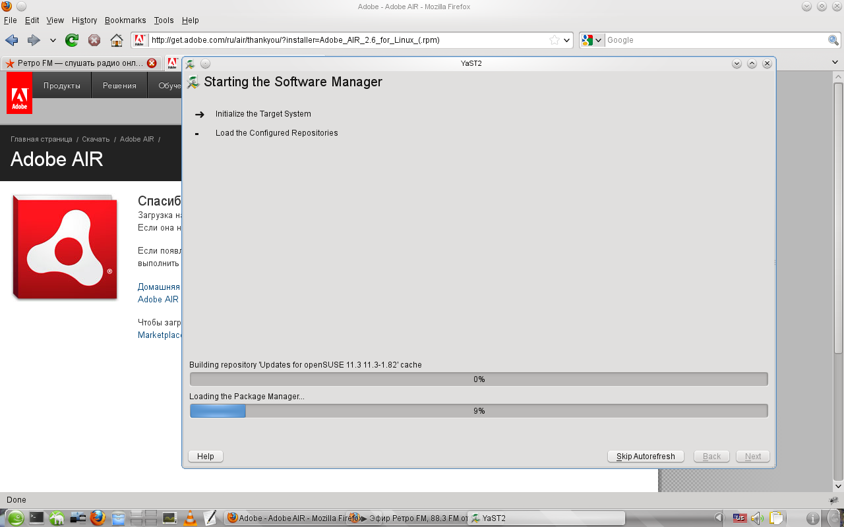This screenshot has width=844, height=527.
Task: Expand hidden system tray icons arrow
Action: point(719,518)
